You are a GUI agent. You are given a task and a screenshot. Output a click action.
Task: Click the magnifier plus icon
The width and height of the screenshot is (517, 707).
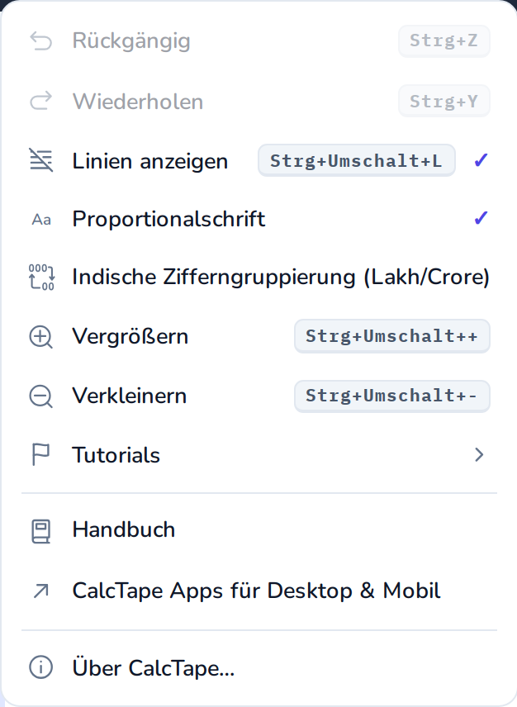tap(41, 337)
